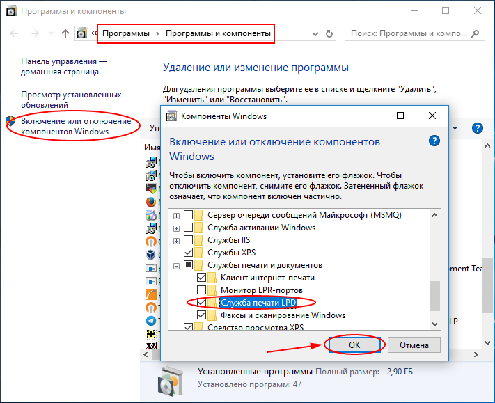Screen dimensions: 495x403
Task: Toggle the Служба печати LPD checkbox
Action: point(201,302)
